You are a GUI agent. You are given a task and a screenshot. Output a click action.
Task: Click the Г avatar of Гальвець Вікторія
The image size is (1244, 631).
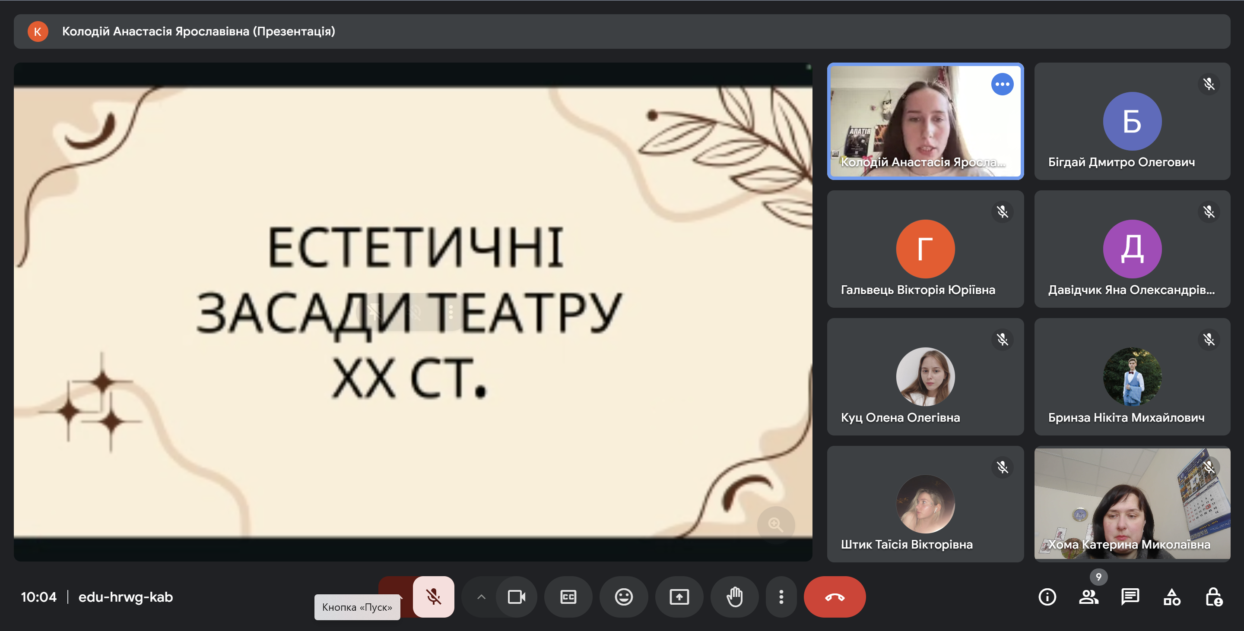[x=925, y=249]
